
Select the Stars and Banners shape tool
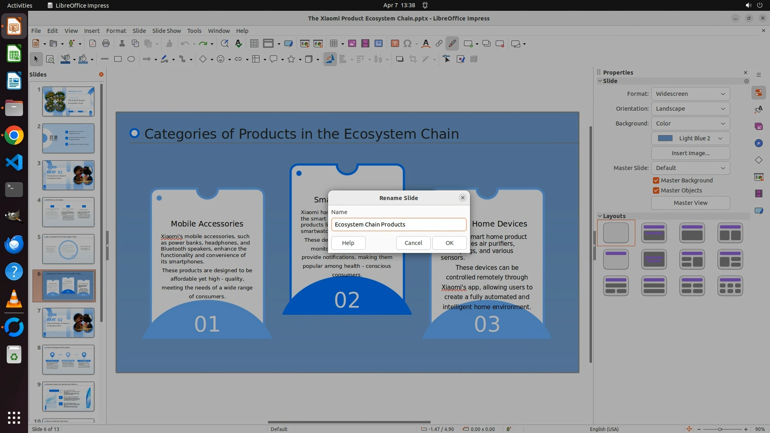292,59
